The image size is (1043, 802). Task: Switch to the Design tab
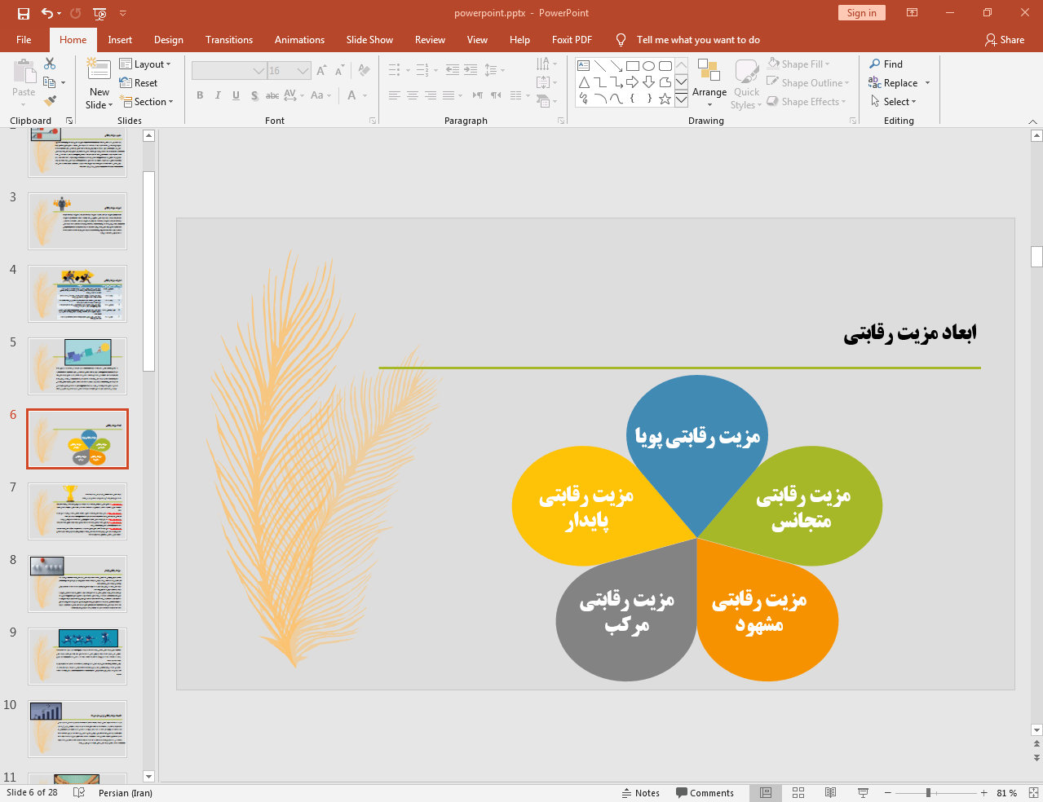pyautogui.click(x=169, y=40)
